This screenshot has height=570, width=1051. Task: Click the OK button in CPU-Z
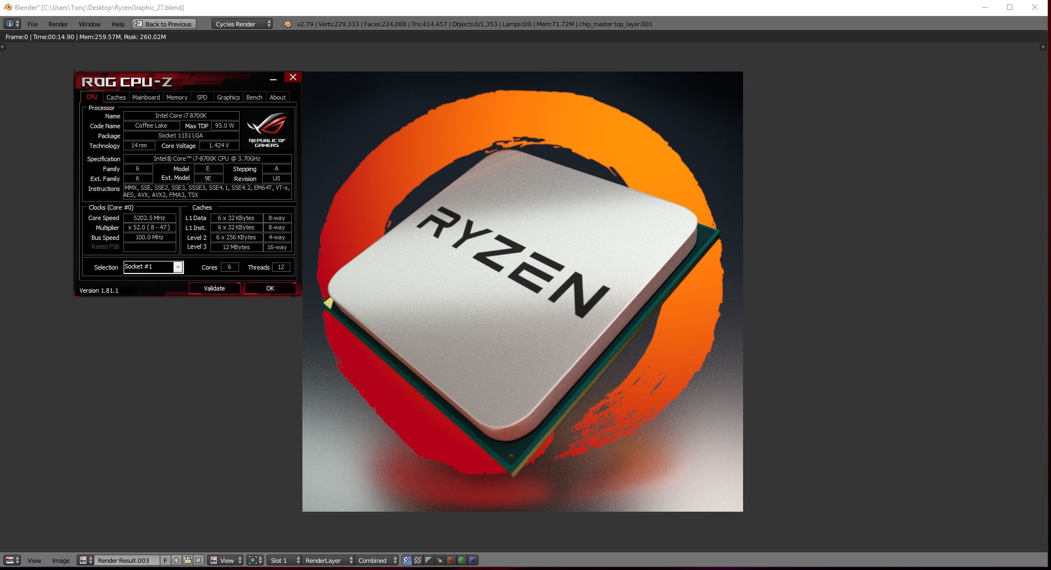[270, 288]
